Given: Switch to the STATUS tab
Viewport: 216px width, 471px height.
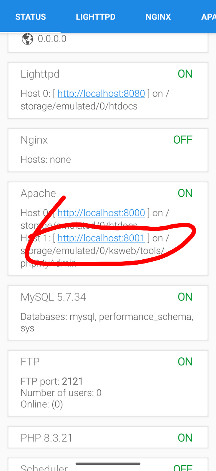Looking at the screenshot, I should click(30, 17).
